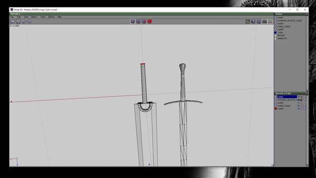Screen dimensions: 316x178
Task: Click the Redo arrow icon
Action: (29, 21)
